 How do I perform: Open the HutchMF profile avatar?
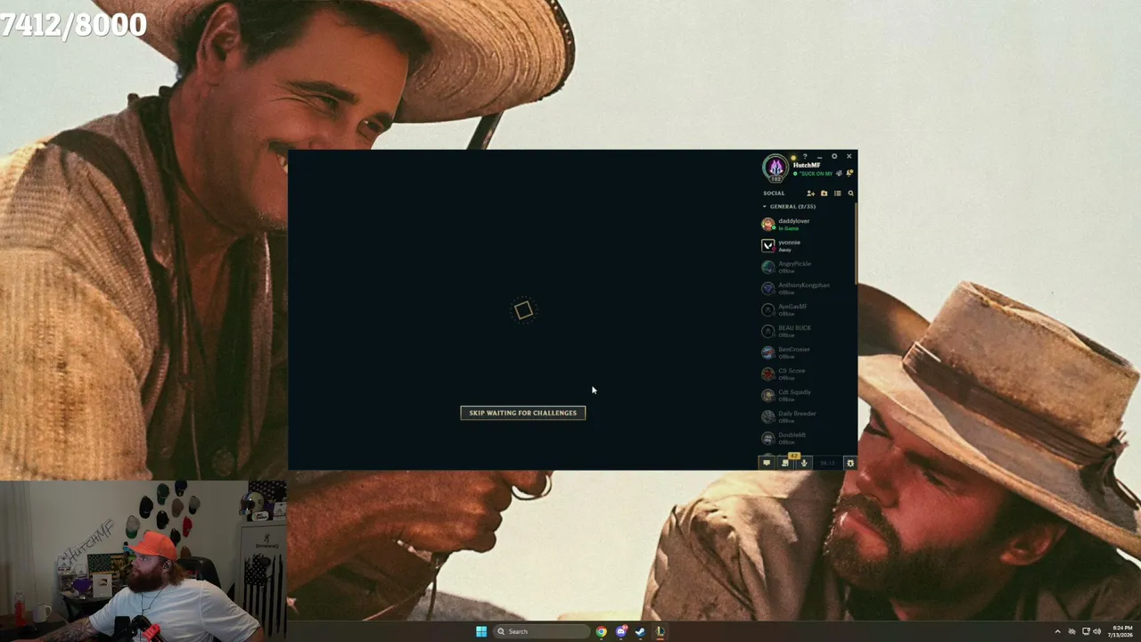(776, 167)
